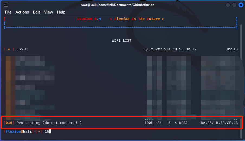Open the Help menu

[x=61, y=12]
